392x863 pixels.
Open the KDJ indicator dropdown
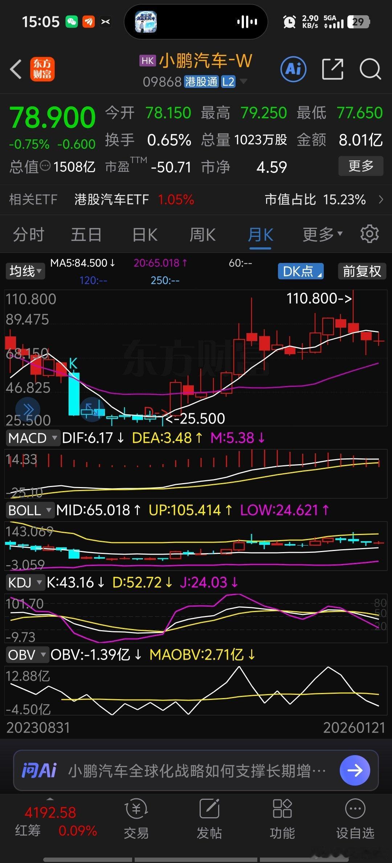25,582
